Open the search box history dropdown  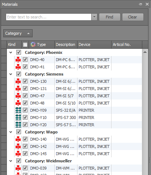click(x=94, y=17)
